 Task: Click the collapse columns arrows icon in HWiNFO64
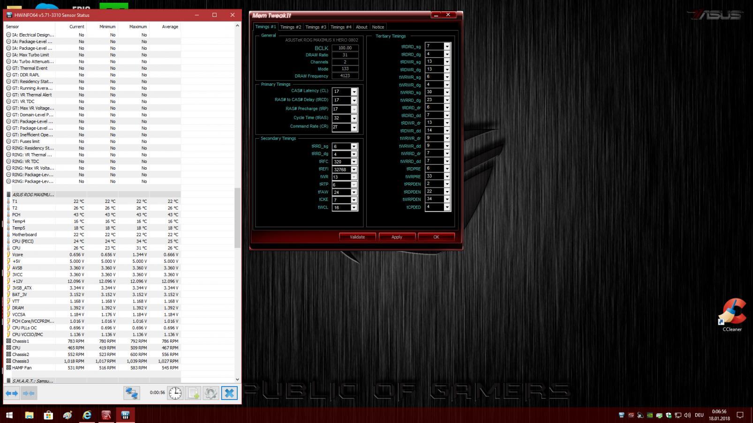(x=29, y=393)
